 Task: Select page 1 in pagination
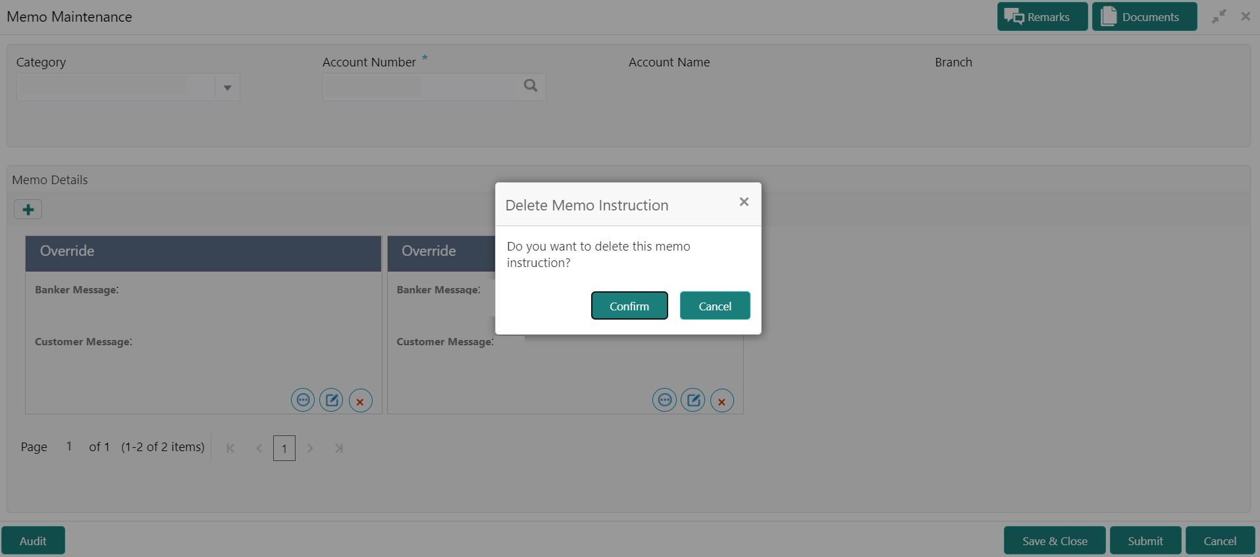tap(284, 448)
